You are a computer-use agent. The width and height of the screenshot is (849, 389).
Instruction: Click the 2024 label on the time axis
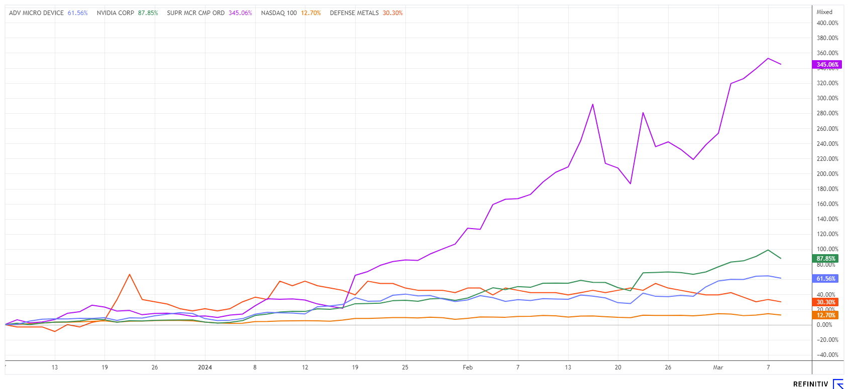click(x=205, y=367)
